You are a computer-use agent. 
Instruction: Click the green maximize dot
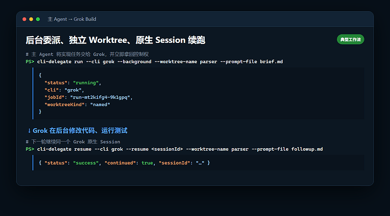pyautogui.click(x=38, y=19)
